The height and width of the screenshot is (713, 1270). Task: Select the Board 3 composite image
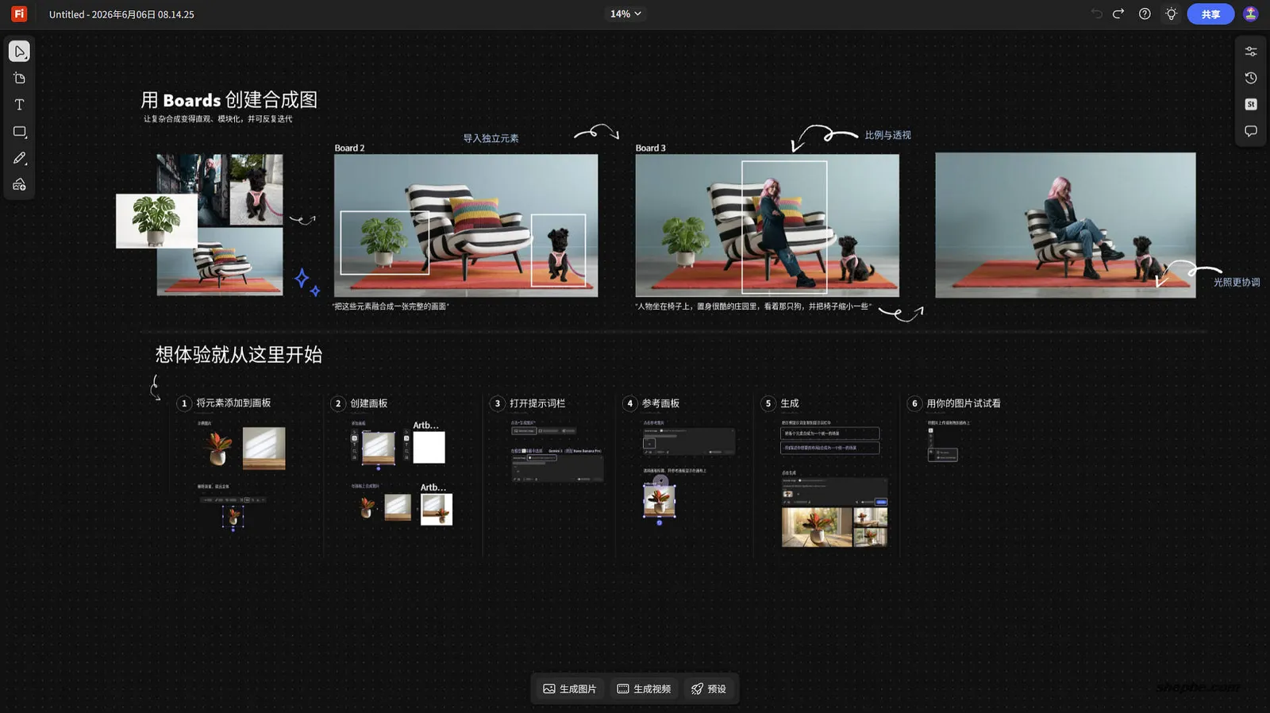(x=767, y=225)
